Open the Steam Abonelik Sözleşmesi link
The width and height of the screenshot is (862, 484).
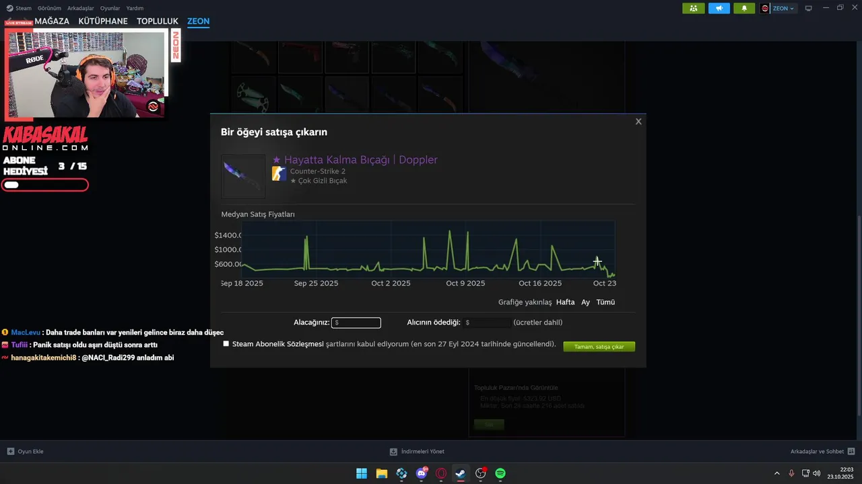point(278,344)
